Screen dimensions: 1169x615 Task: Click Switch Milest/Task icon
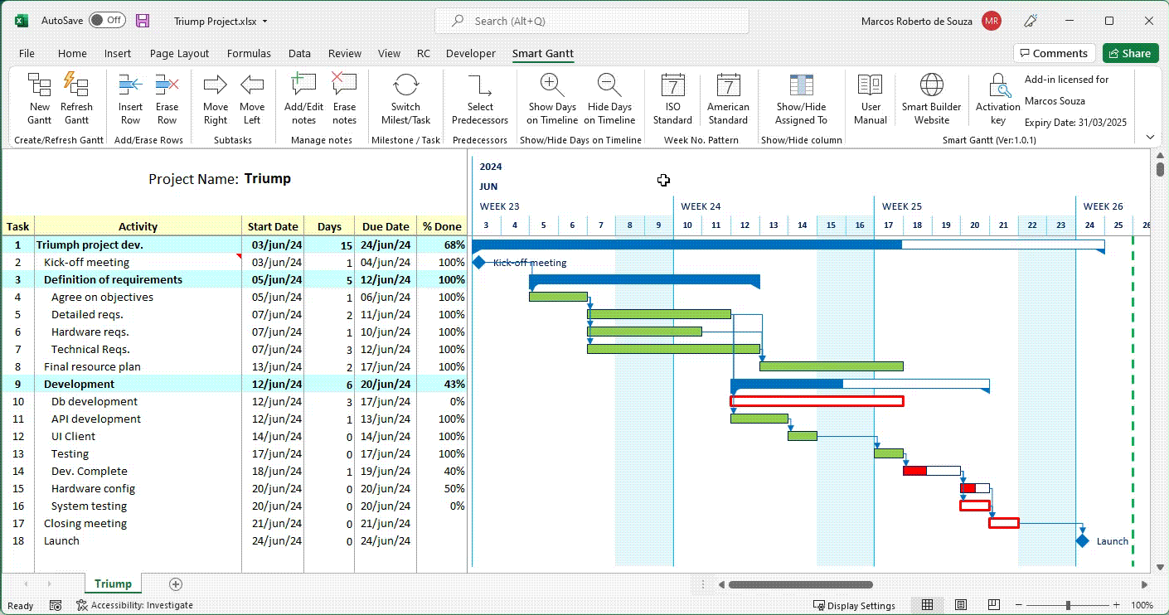click(405, 85)
